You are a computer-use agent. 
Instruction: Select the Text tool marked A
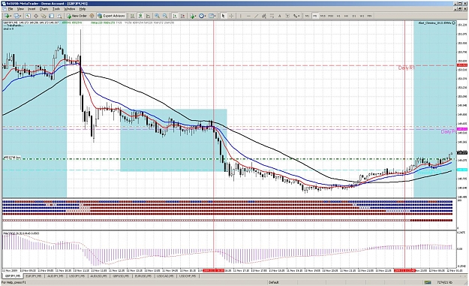(x=280, y=16)
